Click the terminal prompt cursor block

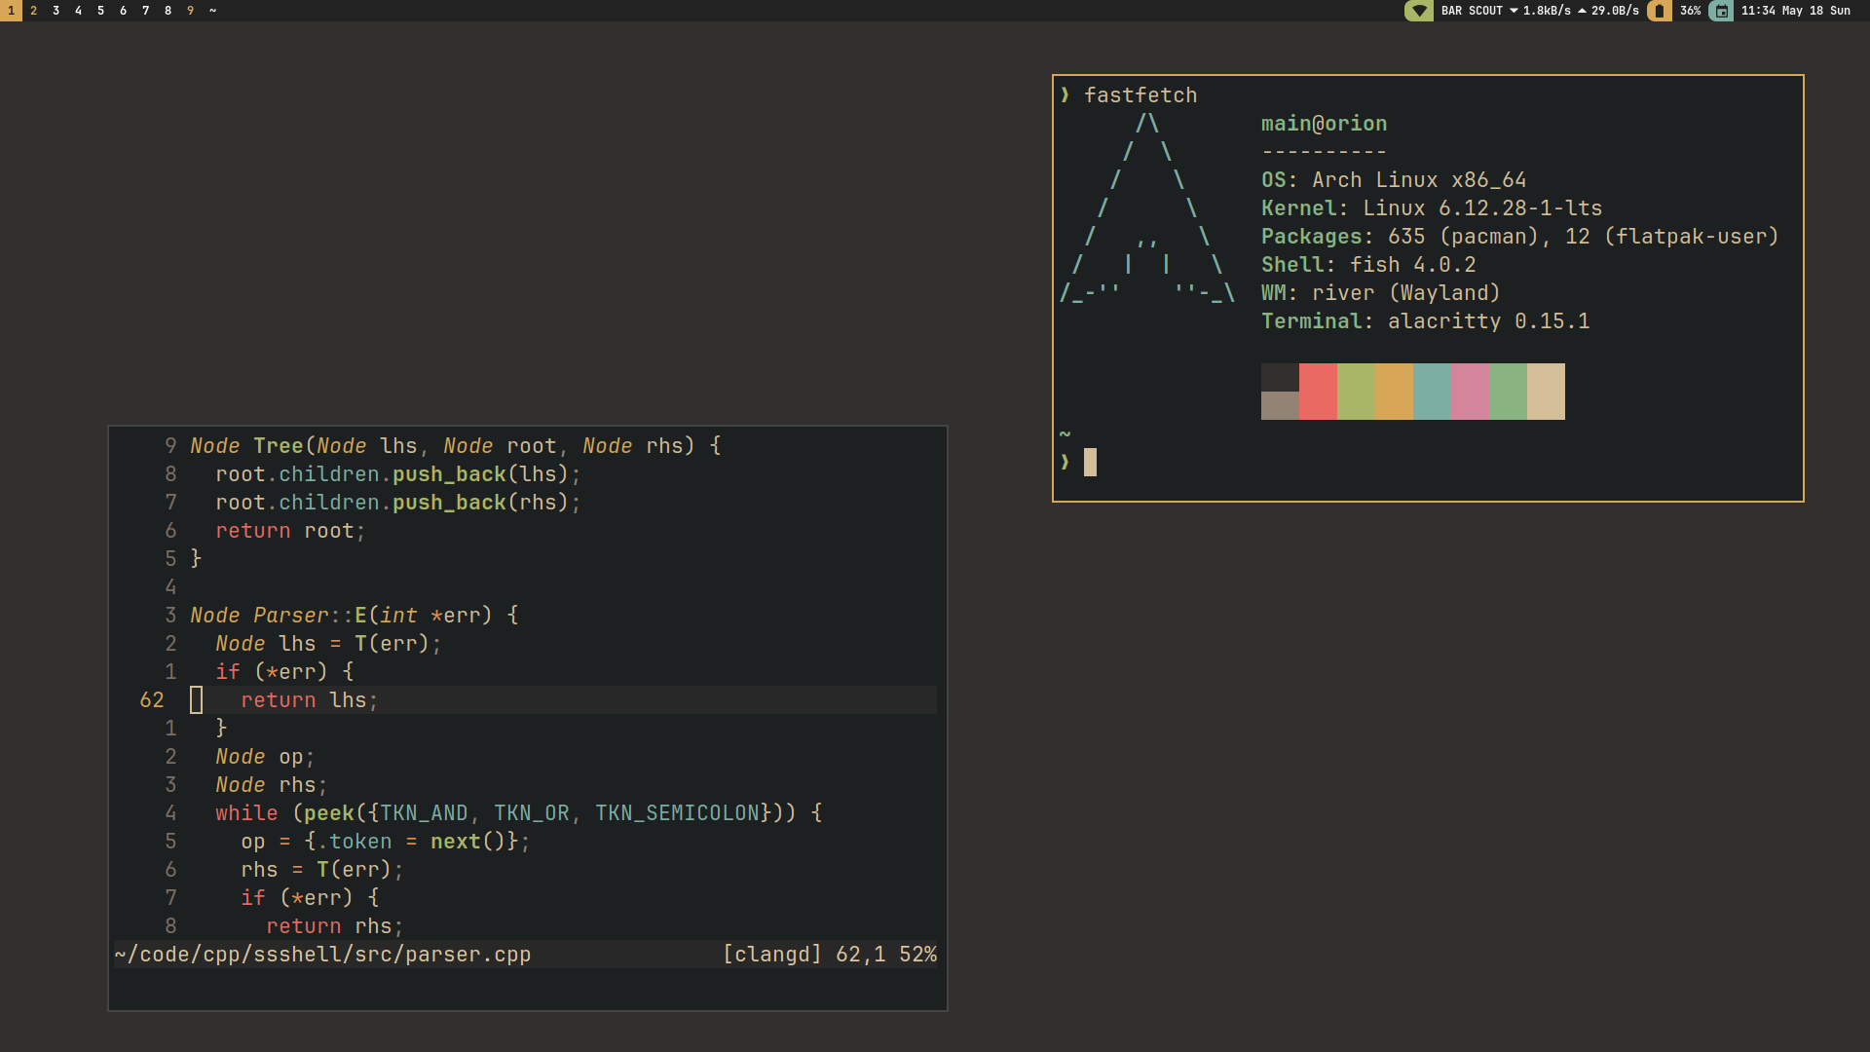(1090, 462)
